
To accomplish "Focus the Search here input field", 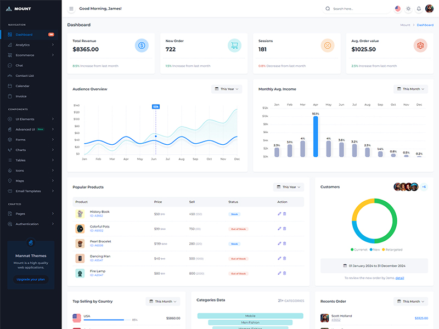I will 356,9.
